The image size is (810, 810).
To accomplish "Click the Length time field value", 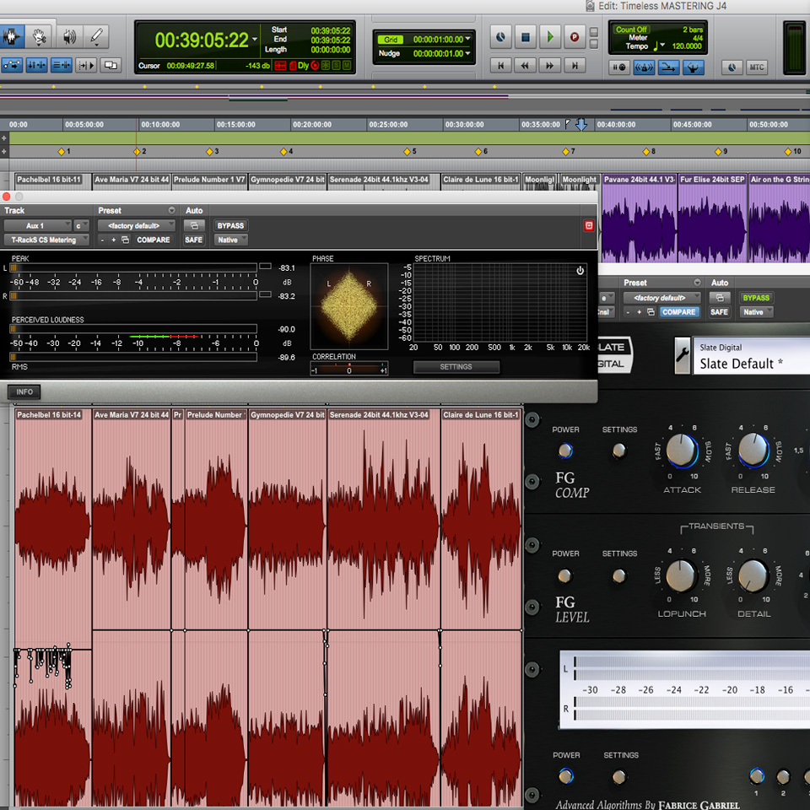I will 330,50.
